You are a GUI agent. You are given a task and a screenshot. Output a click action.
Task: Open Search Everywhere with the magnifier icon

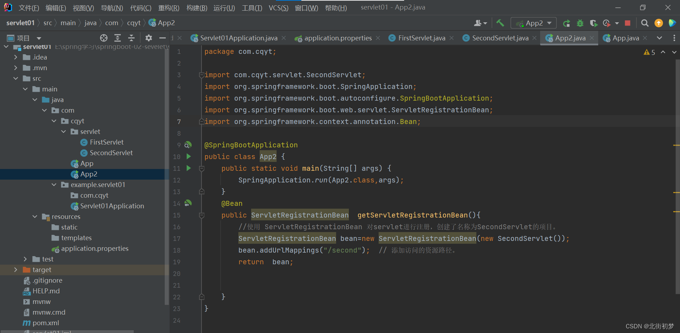click(x=645, y=23)
